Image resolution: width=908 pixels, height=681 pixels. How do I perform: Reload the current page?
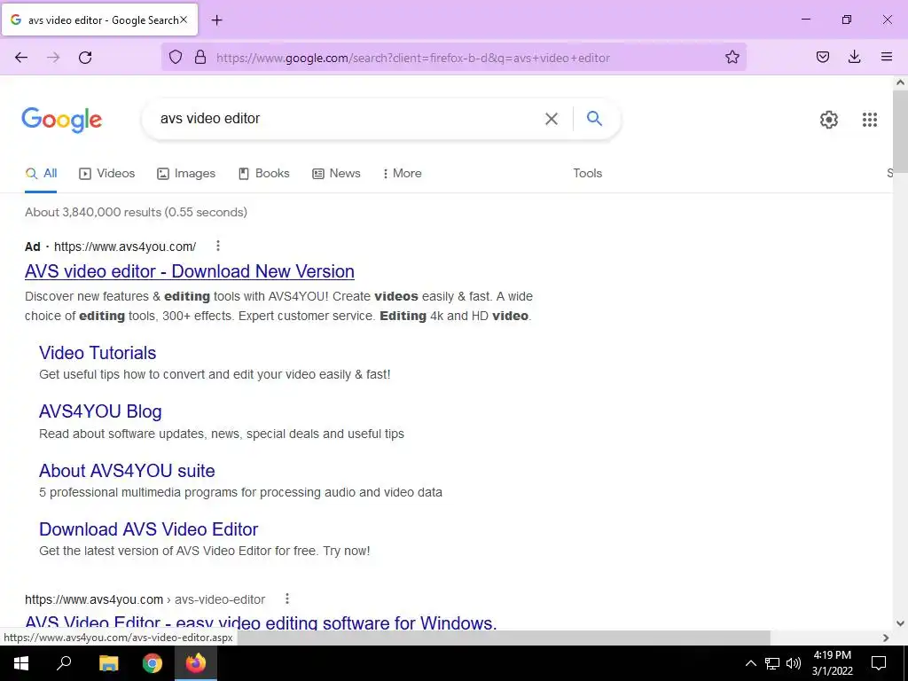(85, 58)
